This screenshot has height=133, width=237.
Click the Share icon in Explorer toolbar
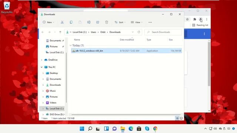[98, 22]
